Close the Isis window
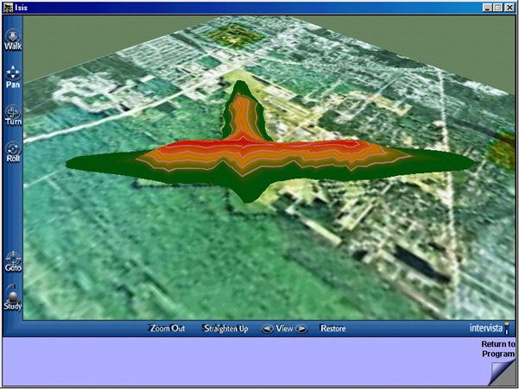This screenshot has height=389, width=519. coord(510,8)
